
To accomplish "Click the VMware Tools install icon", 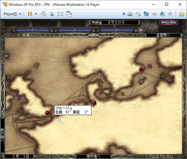I will pyautogui.click(x=52, y=14).
